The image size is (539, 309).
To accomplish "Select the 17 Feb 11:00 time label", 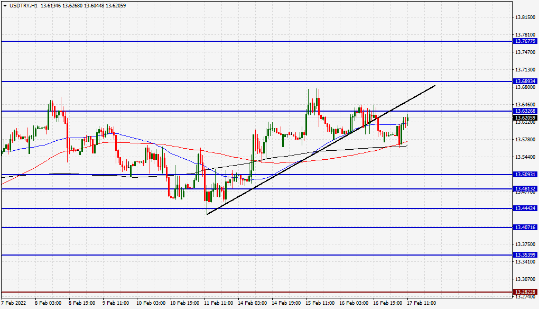I will tap(422, 303).
